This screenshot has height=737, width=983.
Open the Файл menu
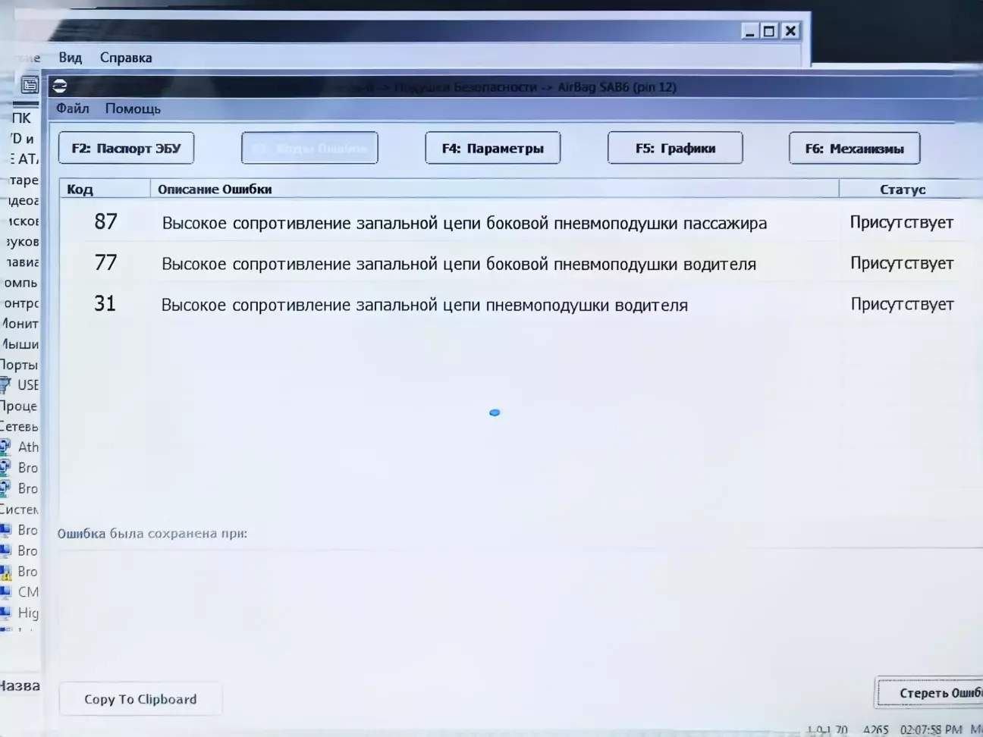(x=73, y=108)
